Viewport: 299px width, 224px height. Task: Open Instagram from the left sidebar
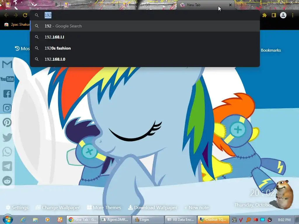point(7,108)
